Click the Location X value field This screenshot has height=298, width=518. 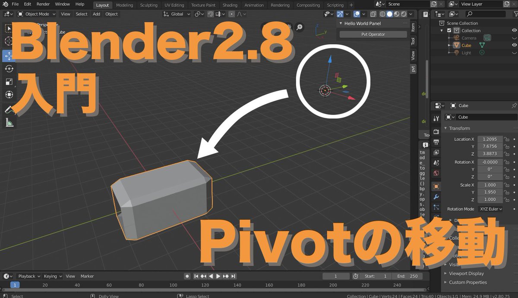click(x=490, y=139)
